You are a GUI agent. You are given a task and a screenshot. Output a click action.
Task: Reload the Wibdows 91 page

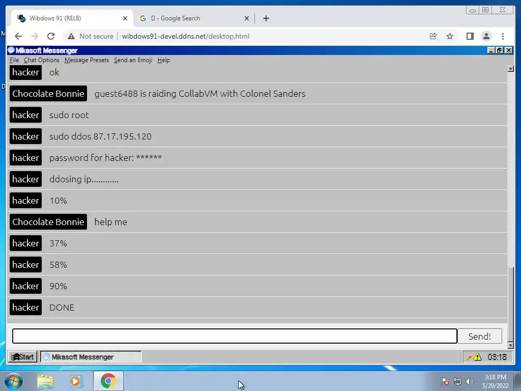click(51, 36)
